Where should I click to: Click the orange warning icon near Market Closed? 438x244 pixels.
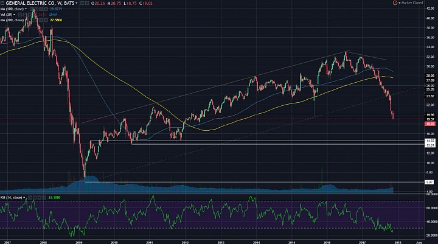click(395, 3)
